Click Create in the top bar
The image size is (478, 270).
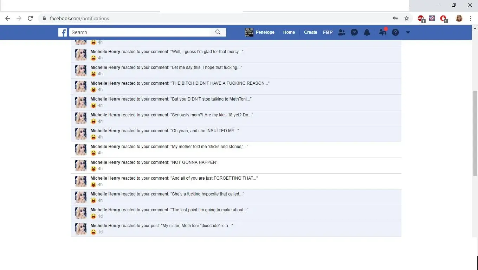(310, 32)
